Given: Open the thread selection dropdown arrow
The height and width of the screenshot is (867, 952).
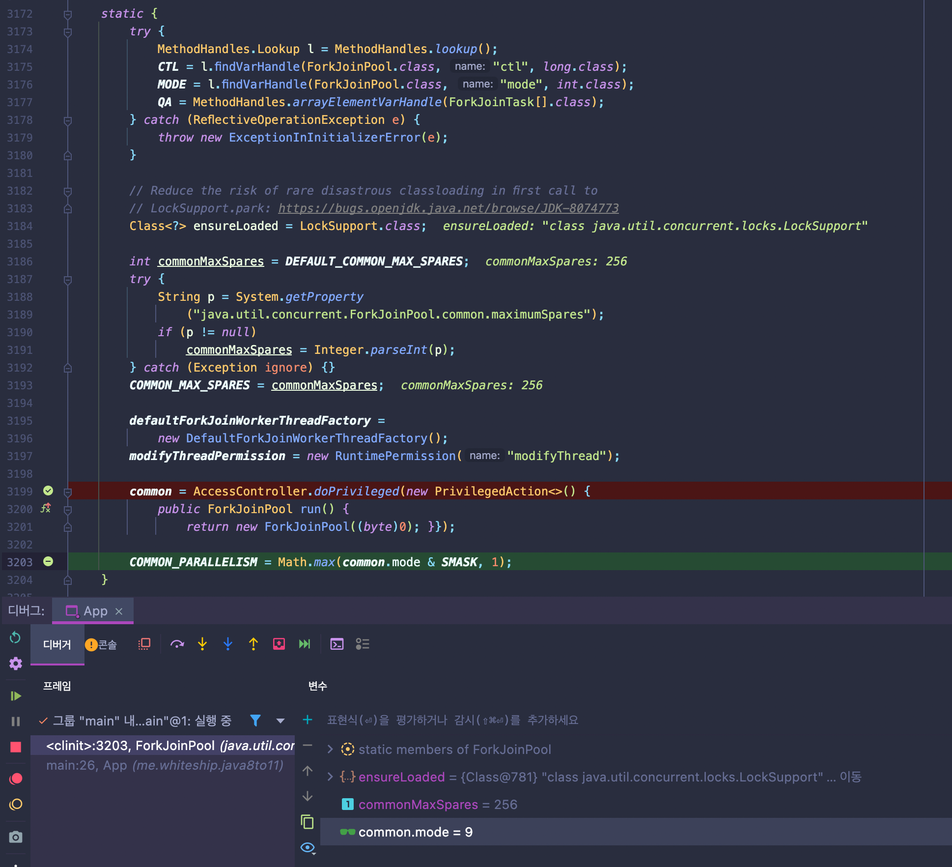Looking at the screenshot, I should tap(280, 721).
